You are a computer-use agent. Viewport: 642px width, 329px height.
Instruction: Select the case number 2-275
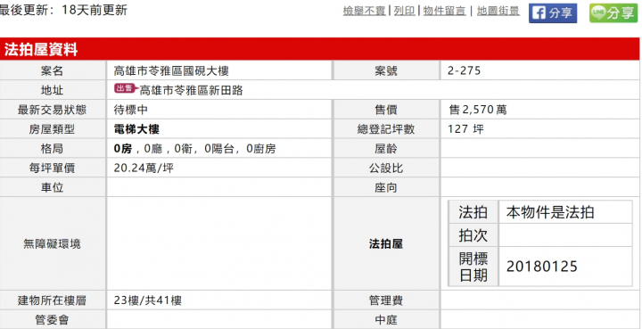(465, 70)
